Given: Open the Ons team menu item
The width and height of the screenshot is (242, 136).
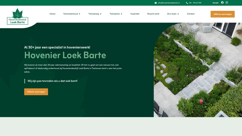Looking at the screenshot, I should point(172,14).
